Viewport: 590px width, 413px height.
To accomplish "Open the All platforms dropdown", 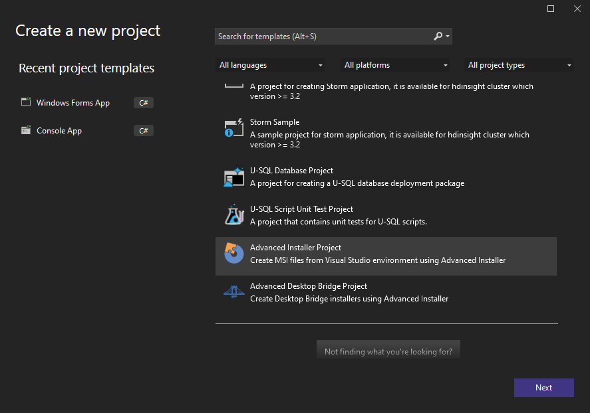I will [394, 65].
